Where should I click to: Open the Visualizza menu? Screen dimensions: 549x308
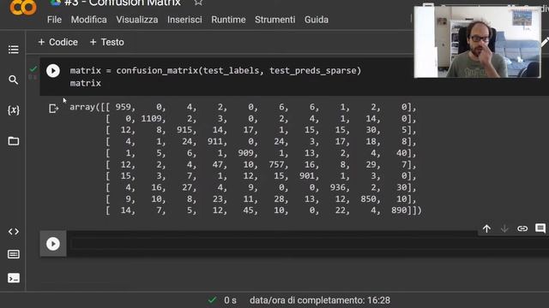(137, 20)
